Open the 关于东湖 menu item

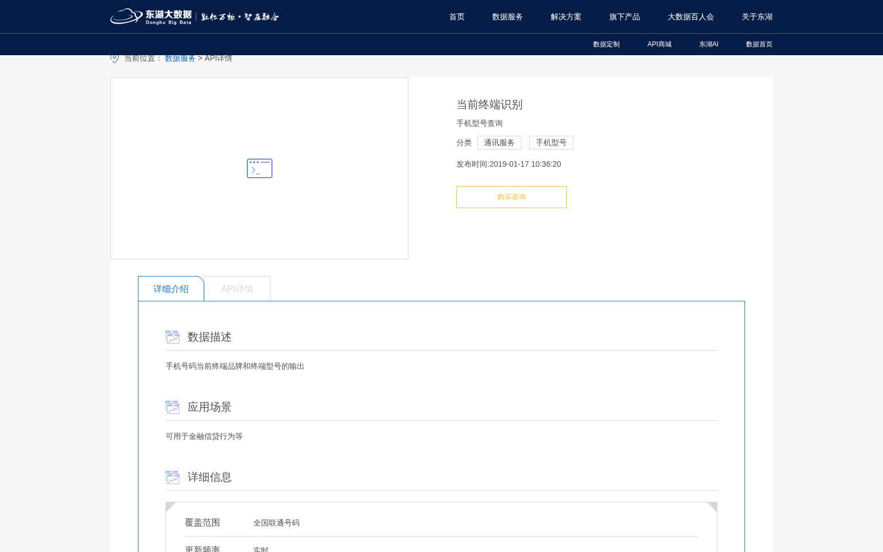[757, 17]
